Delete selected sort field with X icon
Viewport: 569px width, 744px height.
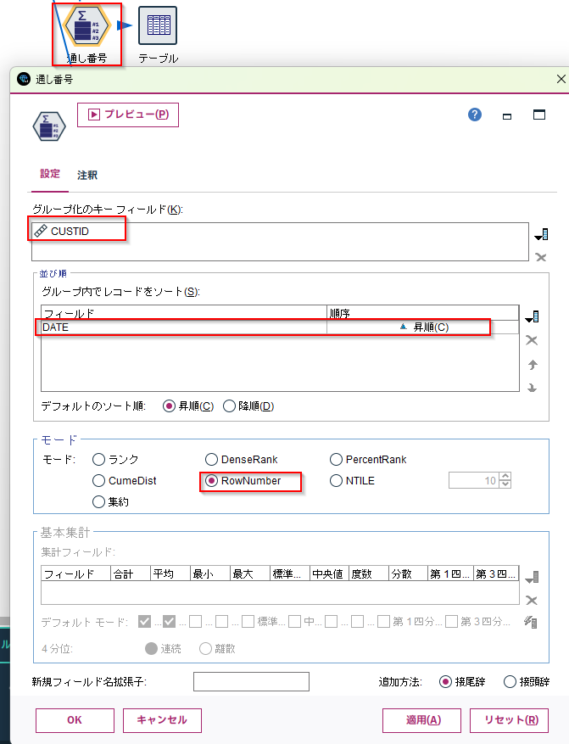(532, 340)
